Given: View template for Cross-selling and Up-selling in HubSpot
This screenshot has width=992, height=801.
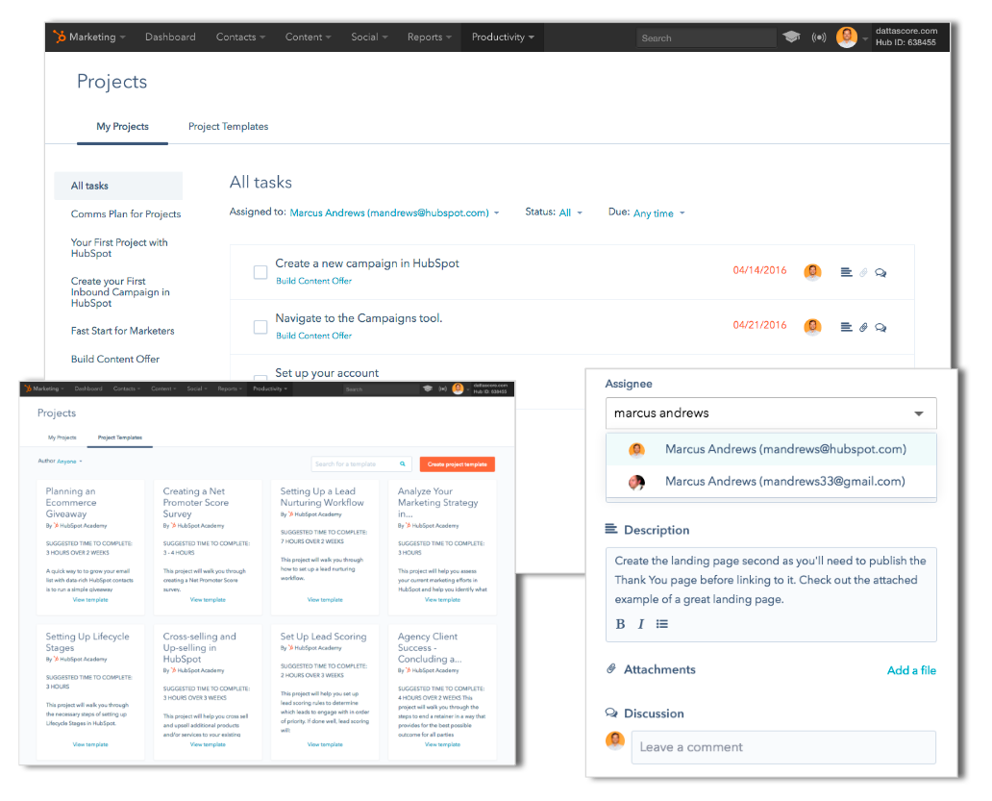Looking at the screenshot, I should [x=208, y=744].
